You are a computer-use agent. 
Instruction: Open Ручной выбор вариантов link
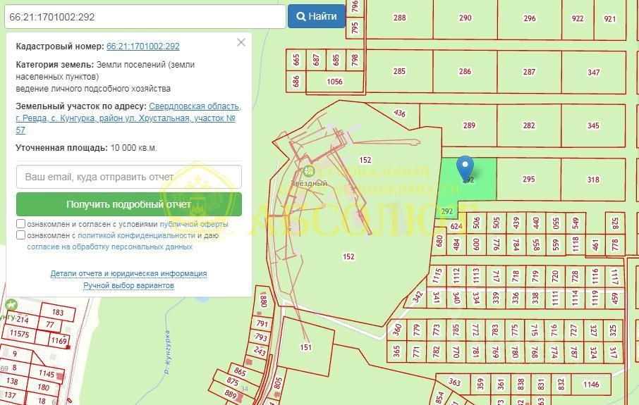coord(129,285)
